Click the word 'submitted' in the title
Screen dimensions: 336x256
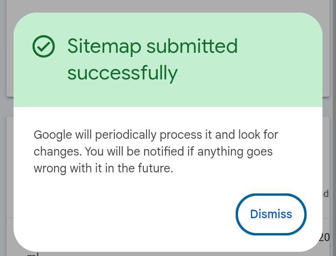[192, 46]
